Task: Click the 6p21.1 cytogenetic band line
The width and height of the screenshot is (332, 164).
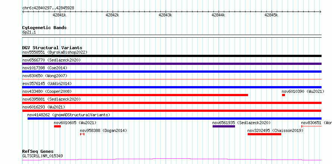Action: [x=172, y=36]
